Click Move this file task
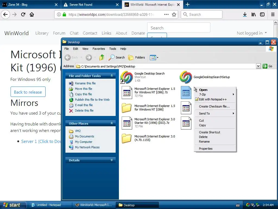This screenshot has height=209, width=278. coord(83,89)
